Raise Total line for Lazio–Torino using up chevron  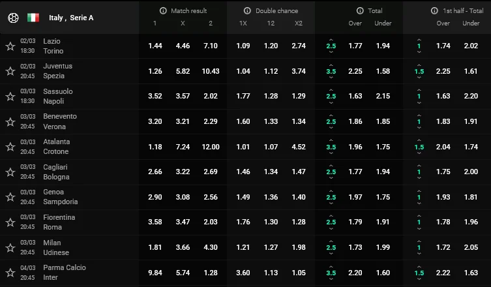[x=331, y=38]
